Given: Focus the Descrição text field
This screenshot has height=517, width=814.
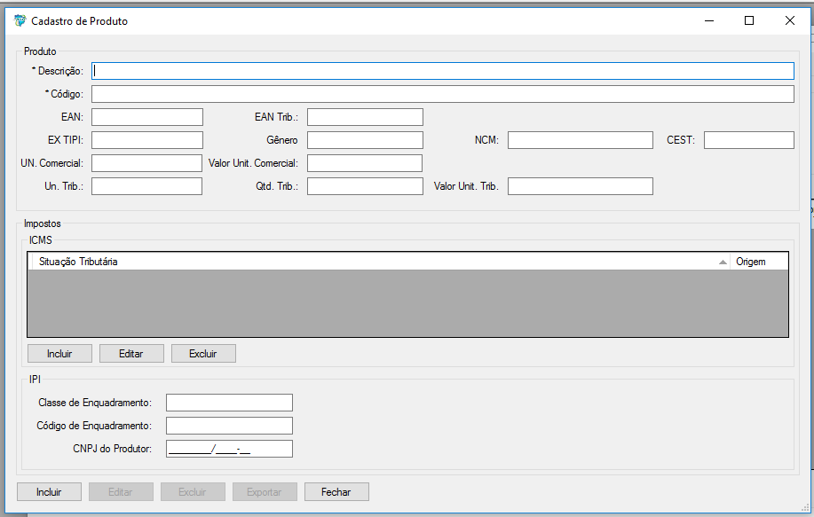Looking at the screenshot, I should click(443, 71).
